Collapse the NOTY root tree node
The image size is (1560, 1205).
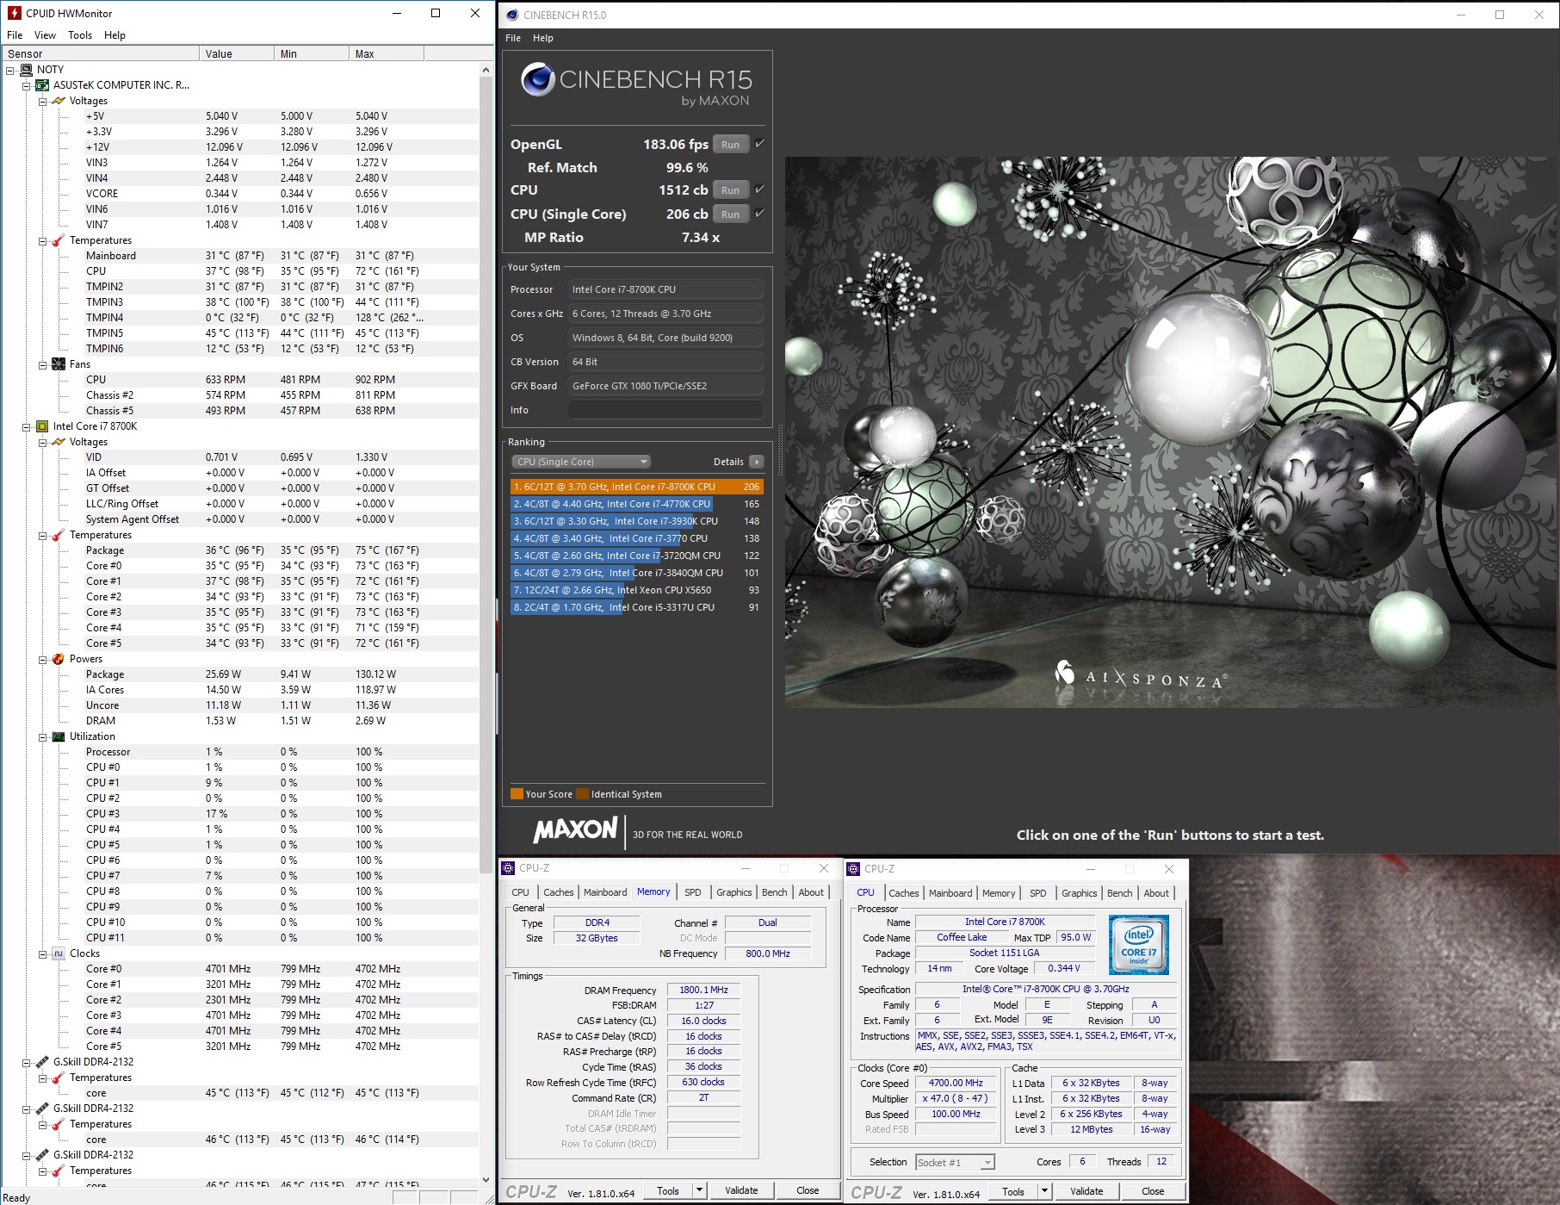10,70
